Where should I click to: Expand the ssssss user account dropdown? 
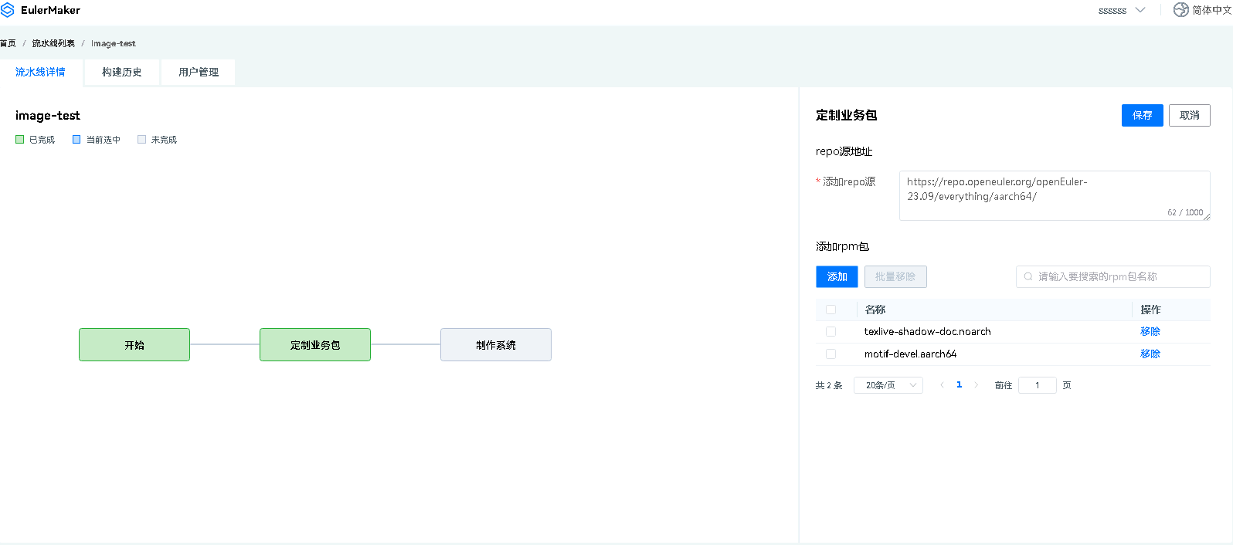tap(1121, 10)
